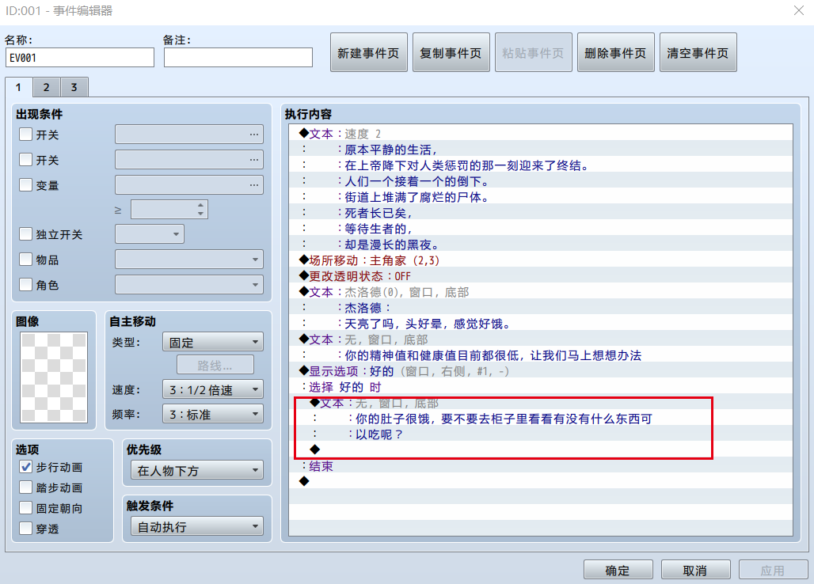The image size is (814, 584).
Task: Click the 取消 button
Action: coord(696,570)
